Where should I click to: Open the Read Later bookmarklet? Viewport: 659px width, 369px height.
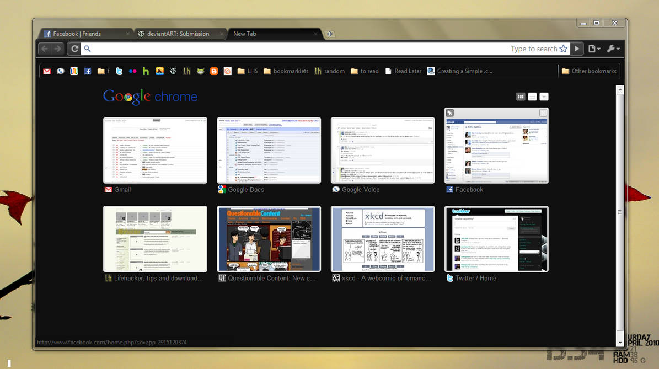point(403,71)
